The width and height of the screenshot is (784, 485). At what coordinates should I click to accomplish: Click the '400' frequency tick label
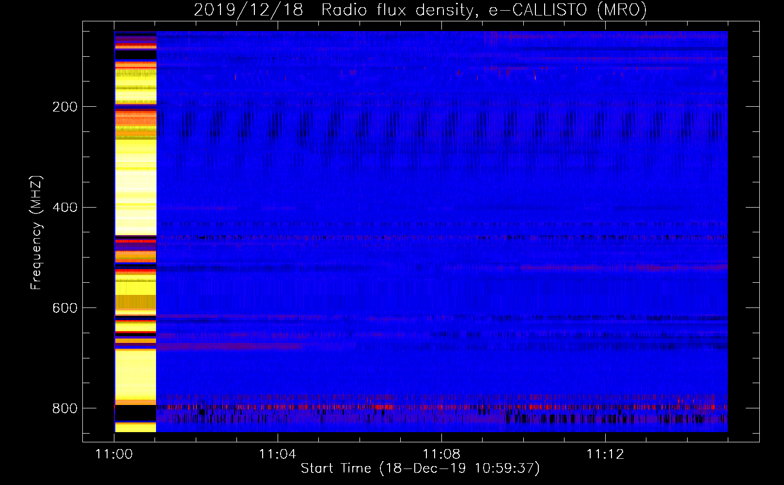65,208
